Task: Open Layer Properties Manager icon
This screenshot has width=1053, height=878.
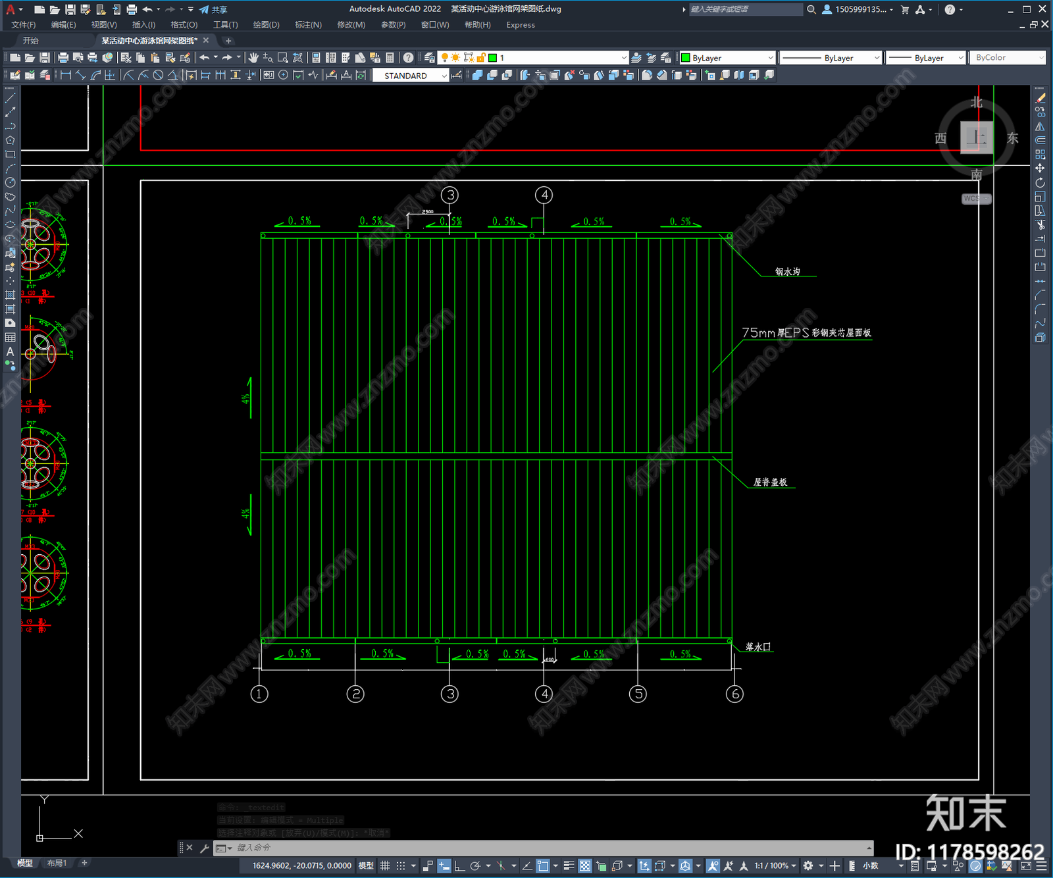Action: coord(430,58)
